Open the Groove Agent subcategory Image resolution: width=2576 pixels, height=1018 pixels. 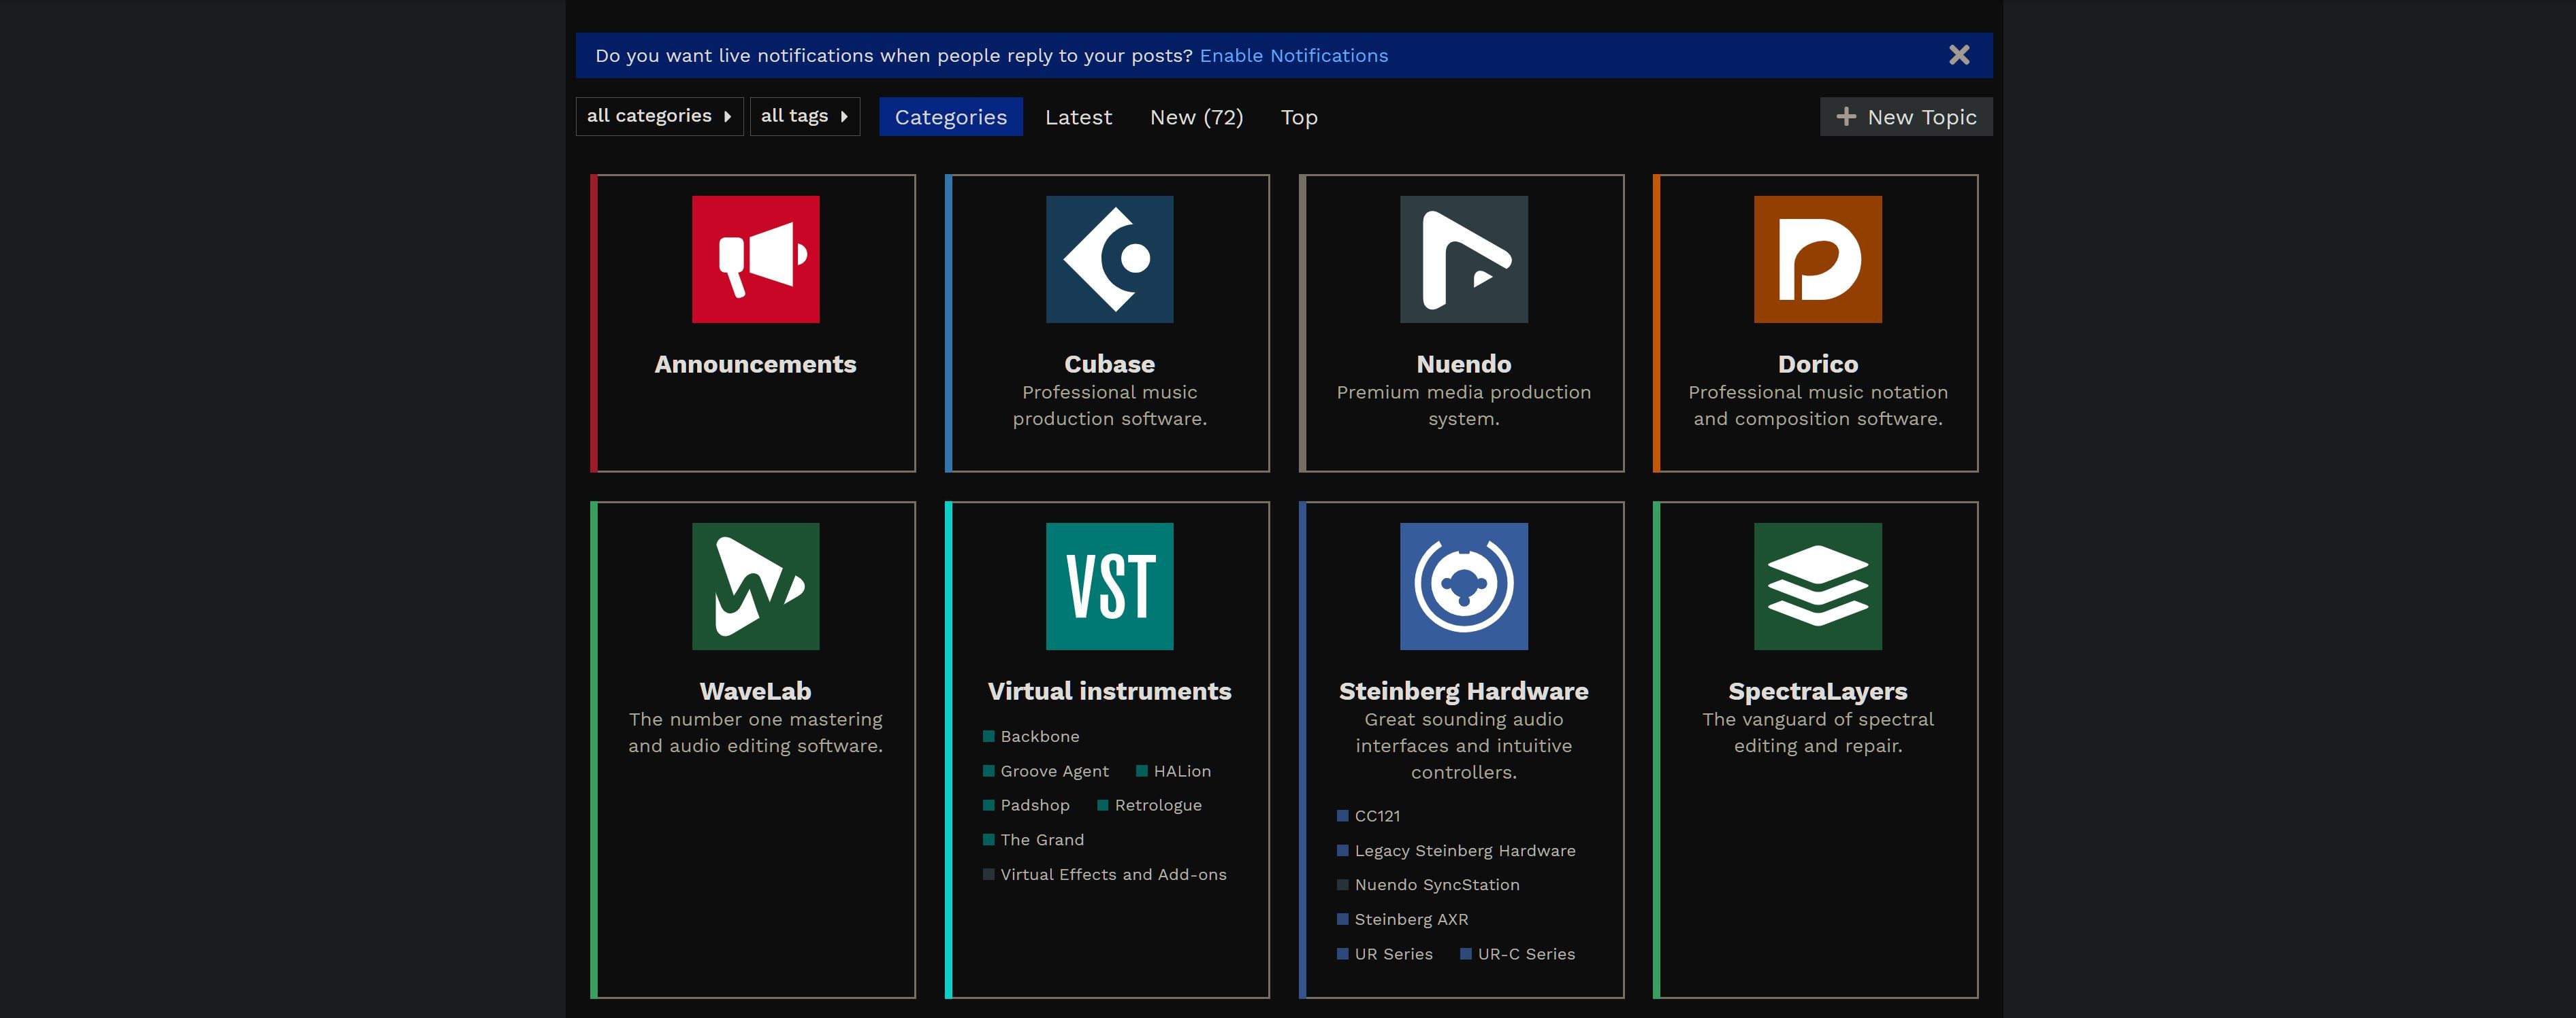pos(1054,771)
